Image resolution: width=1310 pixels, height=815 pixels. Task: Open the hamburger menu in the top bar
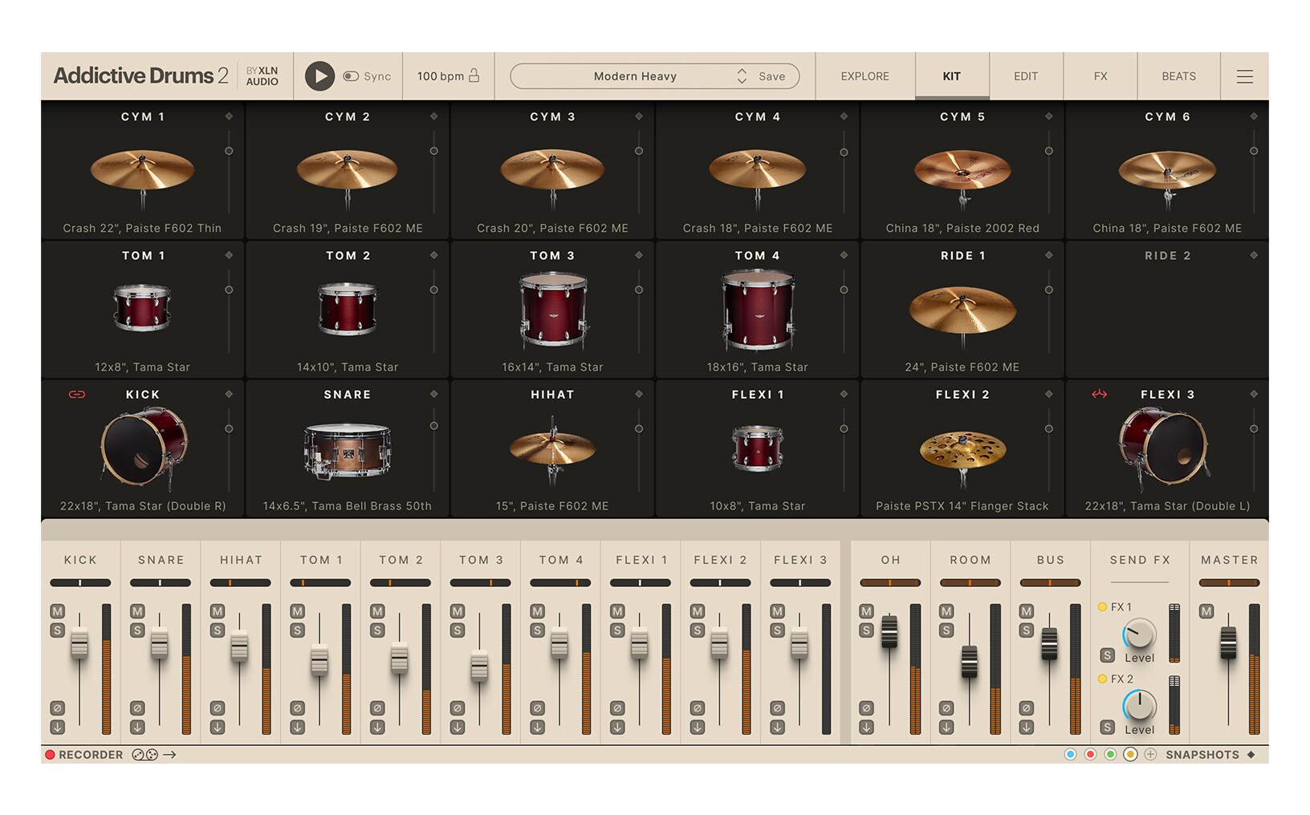(1244, 76)
